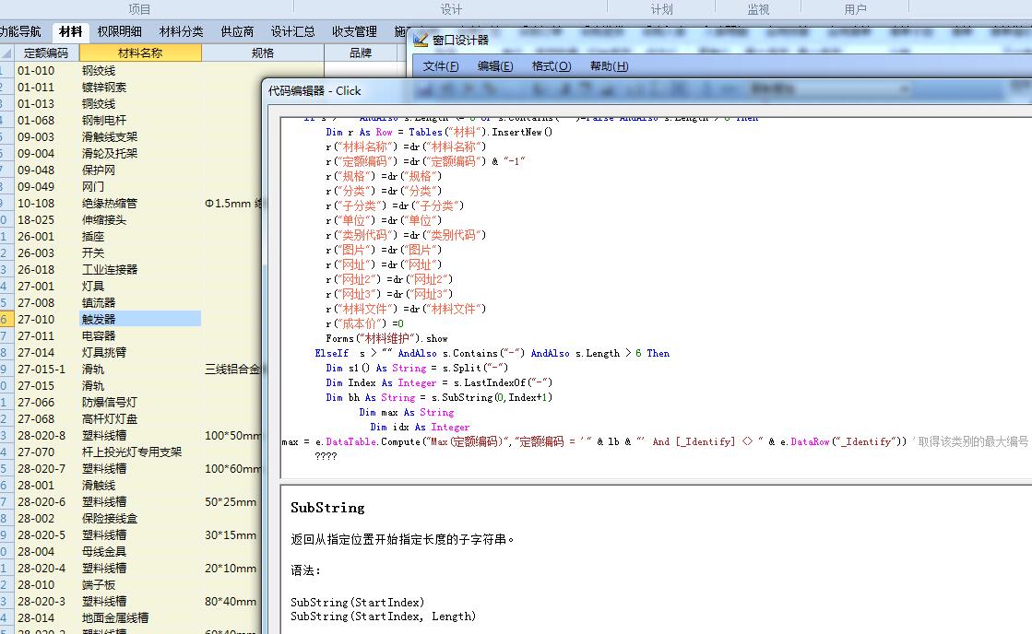Click the 计划 ribbon group label

(661, 9)
